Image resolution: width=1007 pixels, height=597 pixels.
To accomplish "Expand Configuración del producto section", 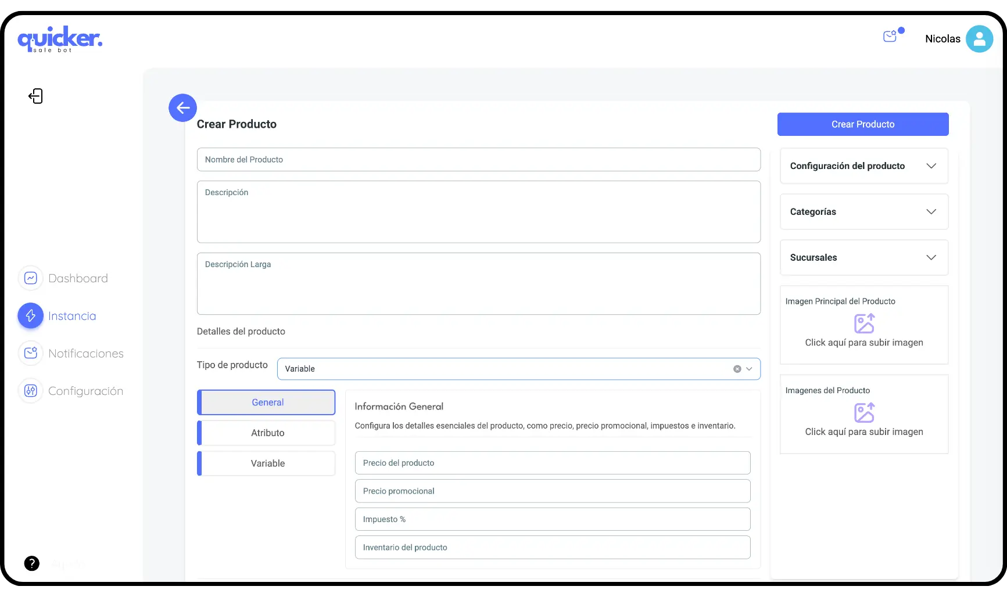I will click(x=864, y=166).
